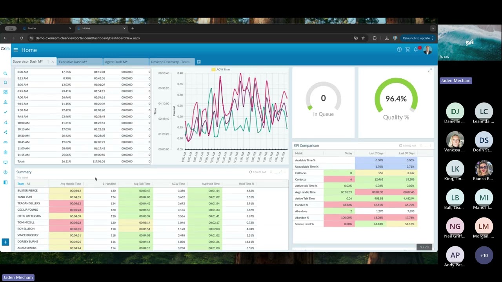Open the dashboard grid icon in sidebar
The width and height of the screenshot is (502, 282).
click(x=5, y=92)
